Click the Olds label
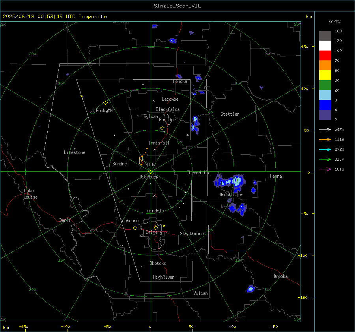 click(150, 165)
